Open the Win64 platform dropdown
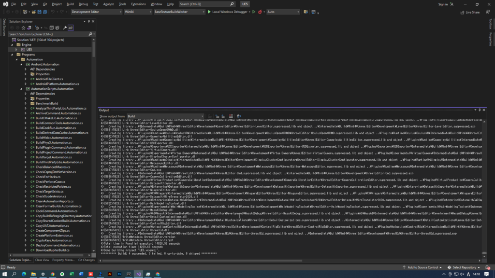Viewport: 495px width, 278px height. click(x=138, y=12)
